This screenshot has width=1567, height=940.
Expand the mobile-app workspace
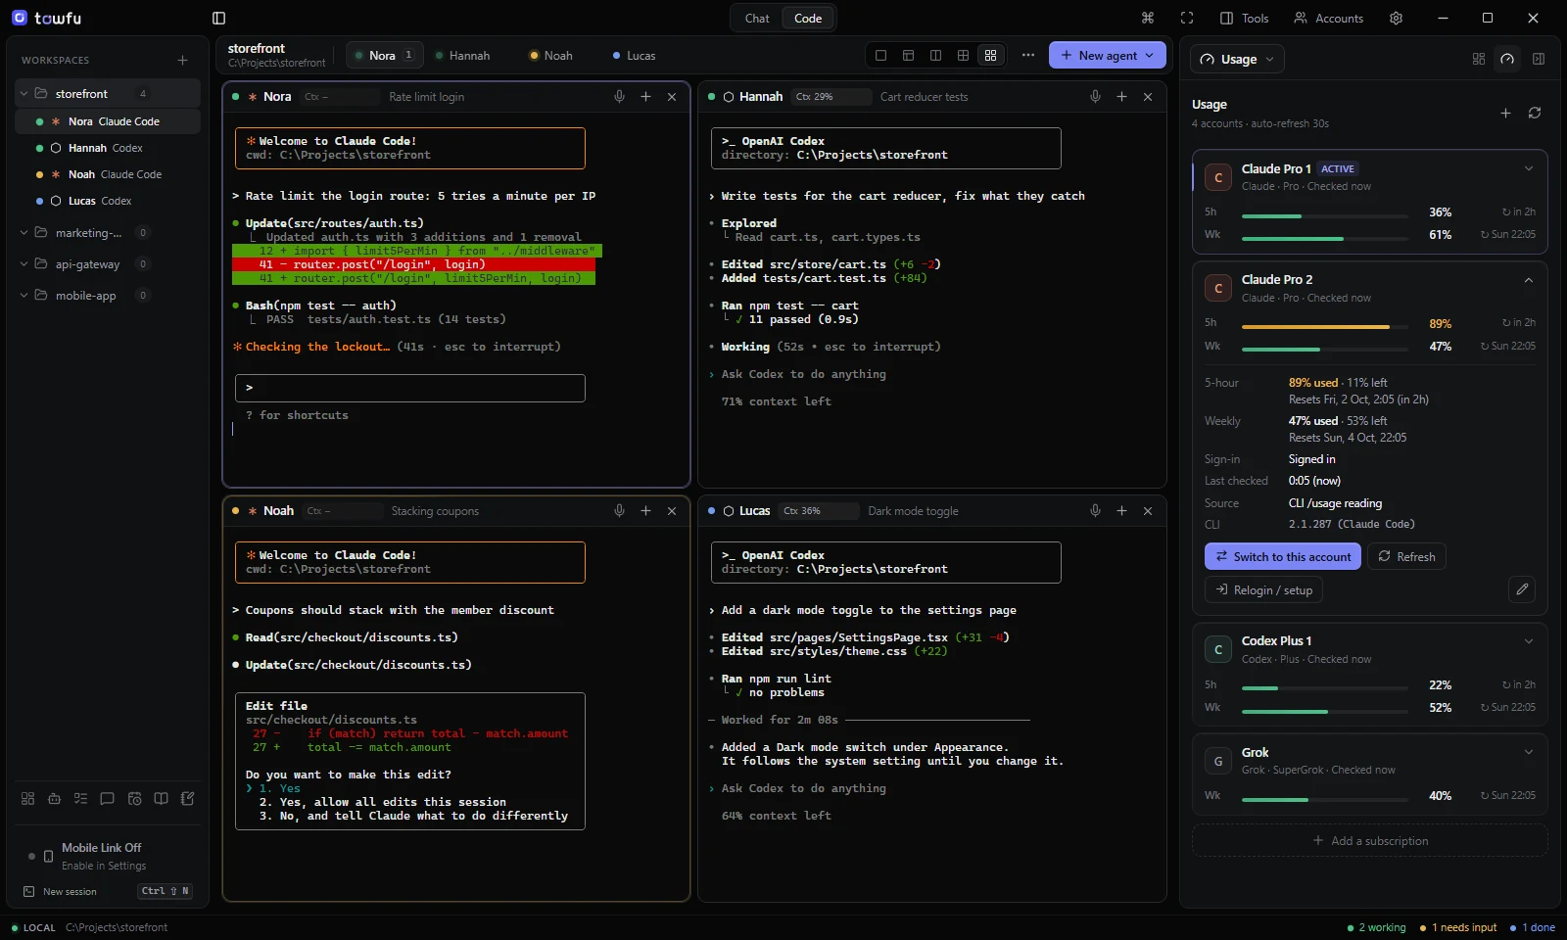(24, 296)
